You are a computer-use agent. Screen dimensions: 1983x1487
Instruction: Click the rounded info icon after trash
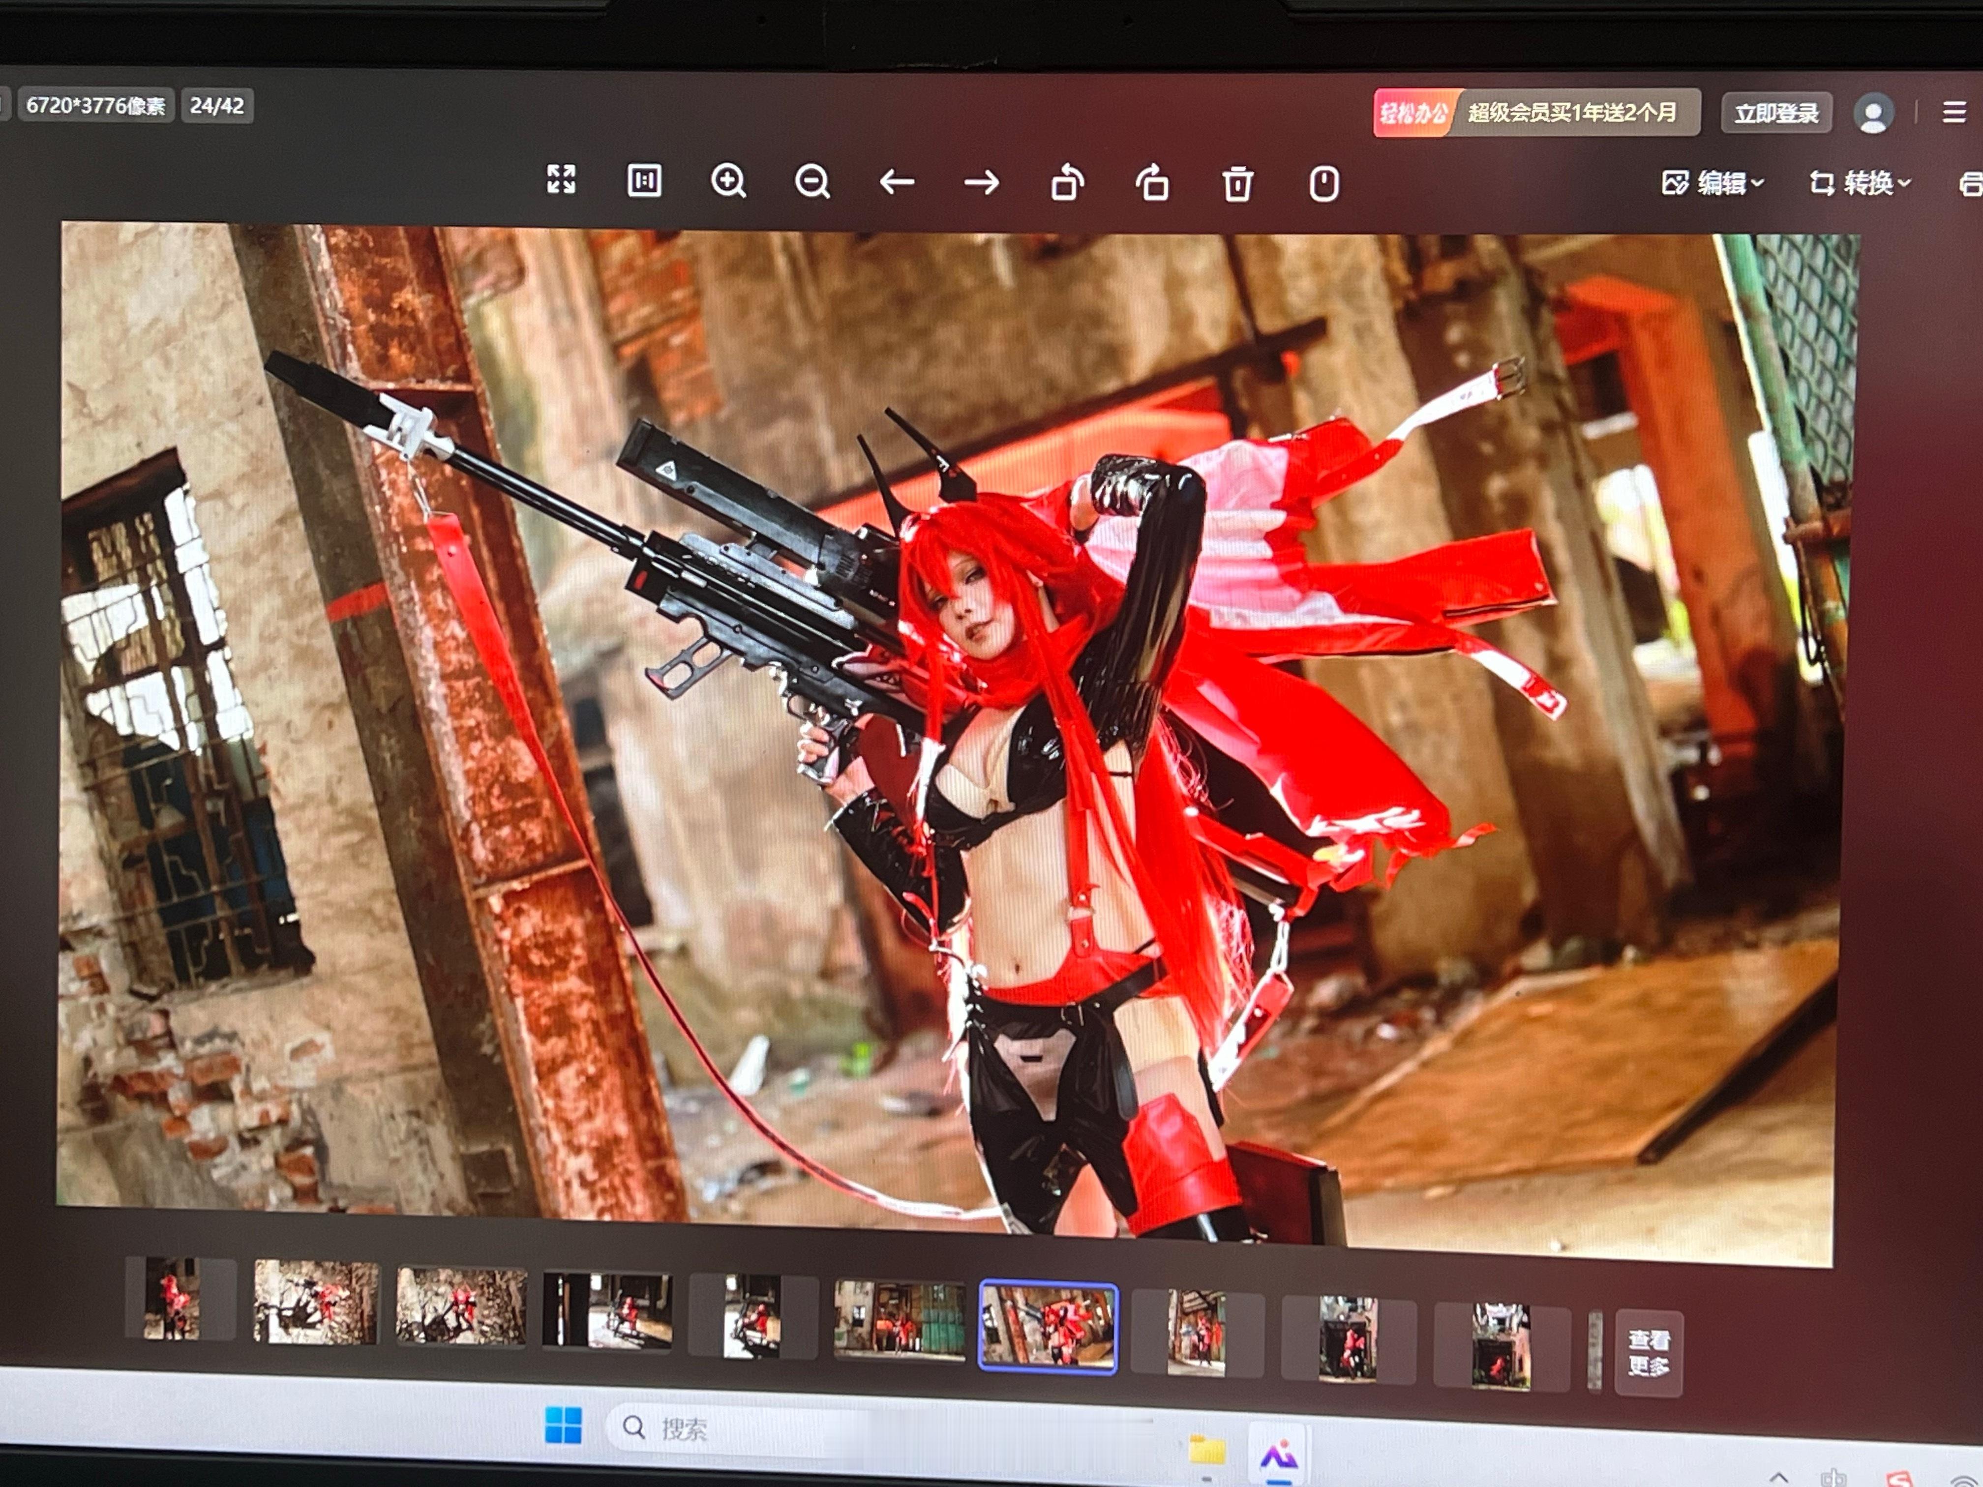[1324, 184]
